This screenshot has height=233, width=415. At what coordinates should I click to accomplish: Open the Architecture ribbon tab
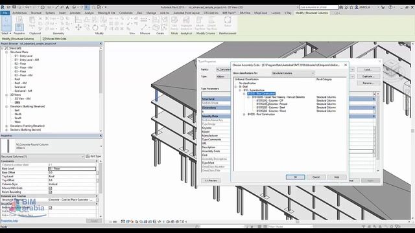click(x=19, y=13)
